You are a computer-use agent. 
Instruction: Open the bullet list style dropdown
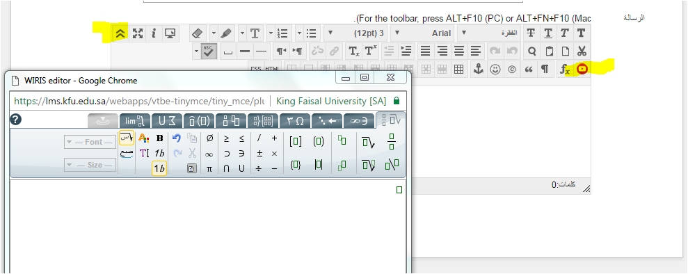point(299,33)
